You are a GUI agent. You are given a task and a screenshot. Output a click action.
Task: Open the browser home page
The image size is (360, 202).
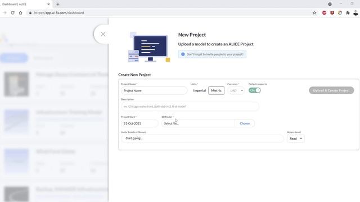(20, 13)
